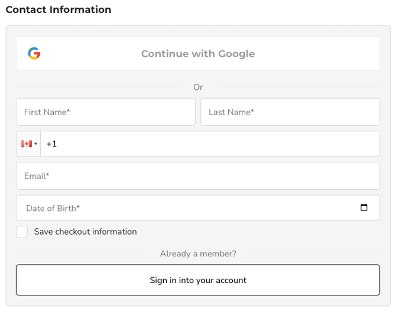The image size is (396, 312).
Task: Click the Save checkout information label
Action: [85, 232]
